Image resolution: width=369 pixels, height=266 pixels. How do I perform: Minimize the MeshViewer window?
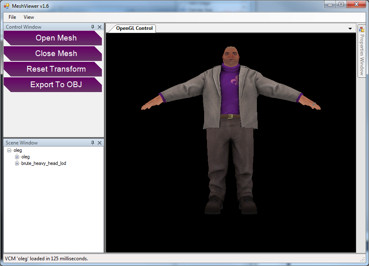click(x=330, y=5)
